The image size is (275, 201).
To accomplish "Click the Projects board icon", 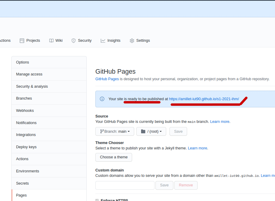I will pyautogui.click(x=22, y=41).
